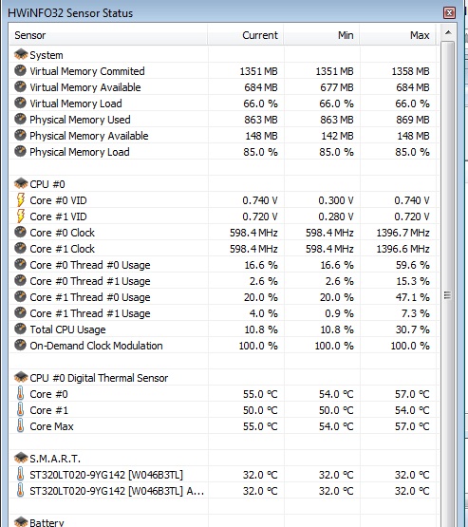
Task: Click the vertical scrollbar thumb grip
Action: coord(447,295)
